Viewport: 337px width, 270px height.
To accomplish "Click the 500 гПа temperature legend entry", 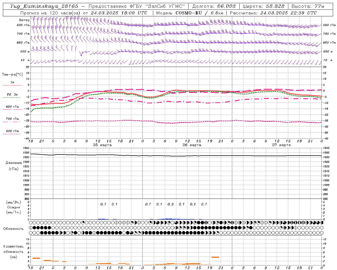I will (x=12, y=131).
